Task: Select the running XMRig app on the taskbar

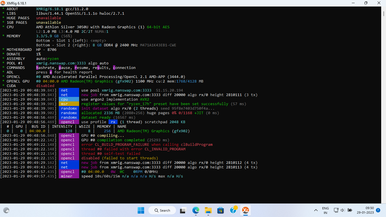Action: click(x=246, y=210)
